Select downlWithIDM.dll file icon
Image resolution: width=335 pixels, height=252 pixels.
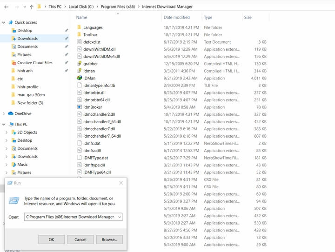79,49
